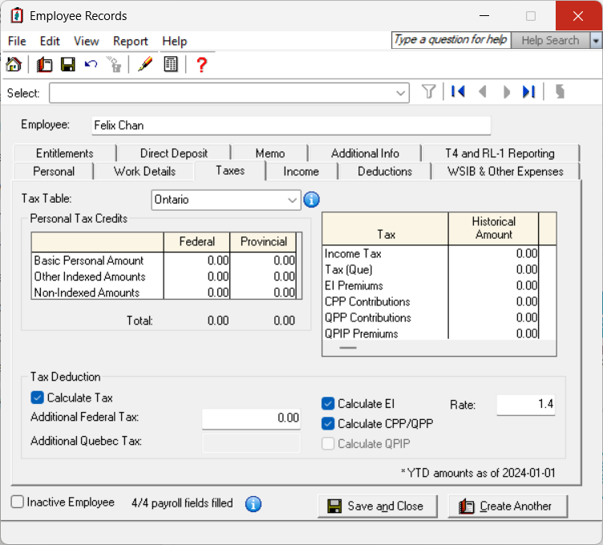Click the Create new record icon
This screenshot has height=545, width=603.
pyautogui.click(x=44, y=64)
